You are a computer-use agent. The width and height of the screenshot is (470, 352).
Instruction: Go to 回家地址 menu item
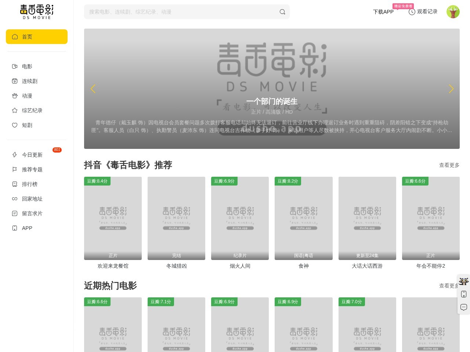click(x=37, y=199)
